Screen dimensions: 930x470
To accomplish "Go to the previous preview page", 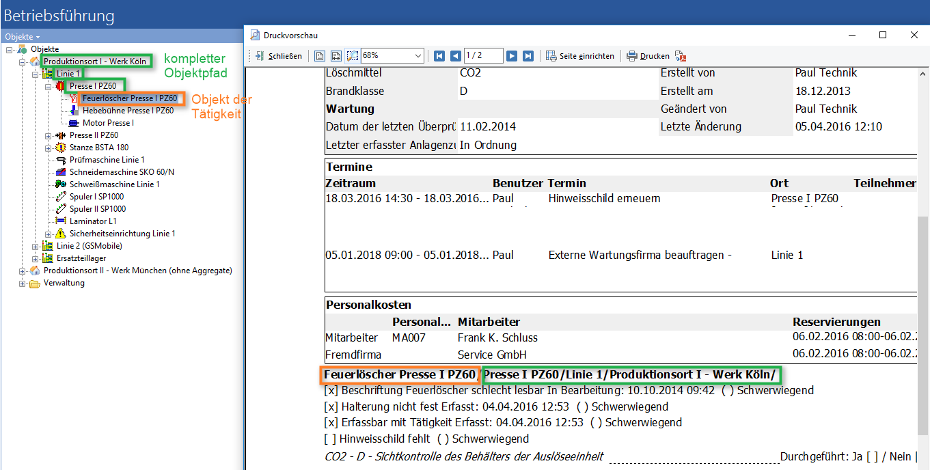I will [x=455, y=56].
